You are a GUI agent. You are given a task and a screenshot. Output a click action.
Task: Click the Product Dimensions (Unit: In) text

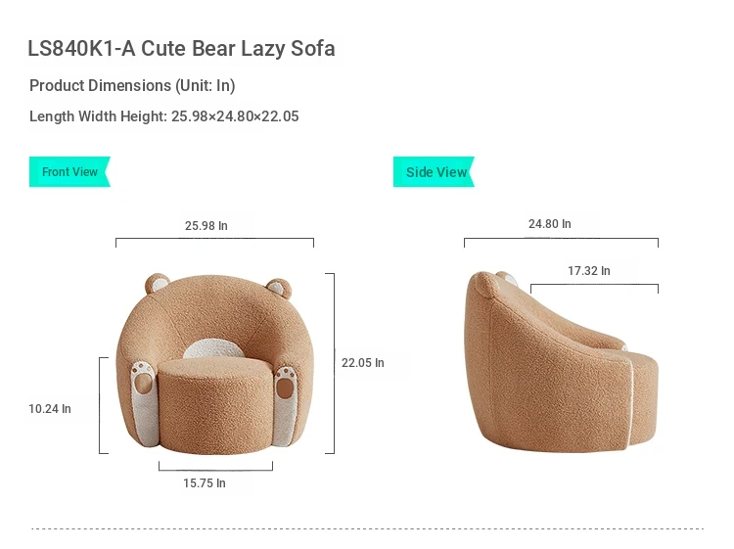(x=132, y=86)
